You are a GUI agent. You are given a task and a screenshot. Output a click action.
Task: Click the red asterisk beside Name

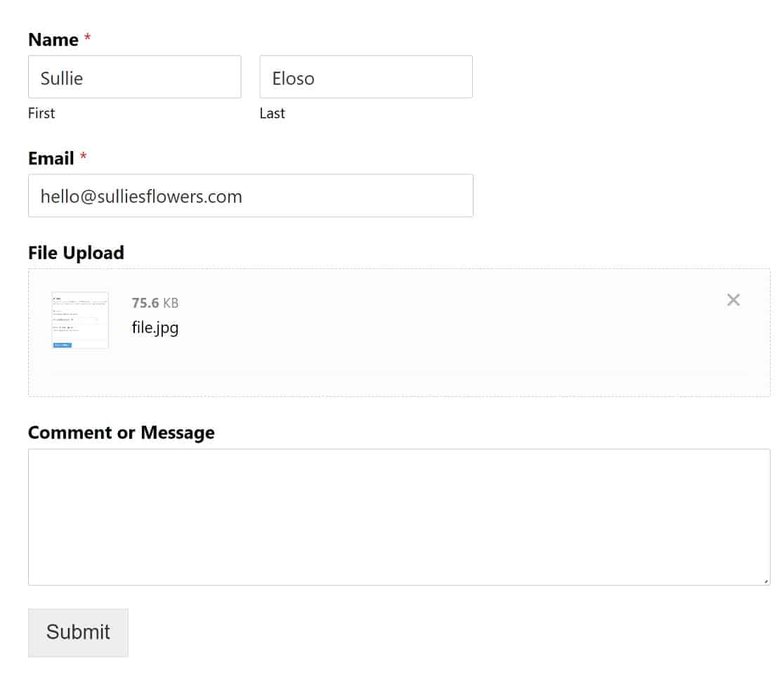click(x=87, y=40)
